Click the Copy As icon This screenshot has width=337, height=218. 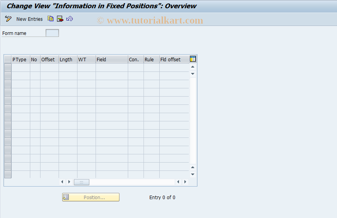click(50, 19)
